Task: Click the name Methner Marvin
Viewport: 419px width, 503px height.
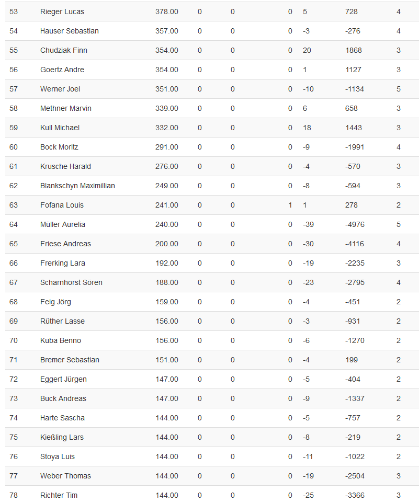Action: tap(65, 108)
